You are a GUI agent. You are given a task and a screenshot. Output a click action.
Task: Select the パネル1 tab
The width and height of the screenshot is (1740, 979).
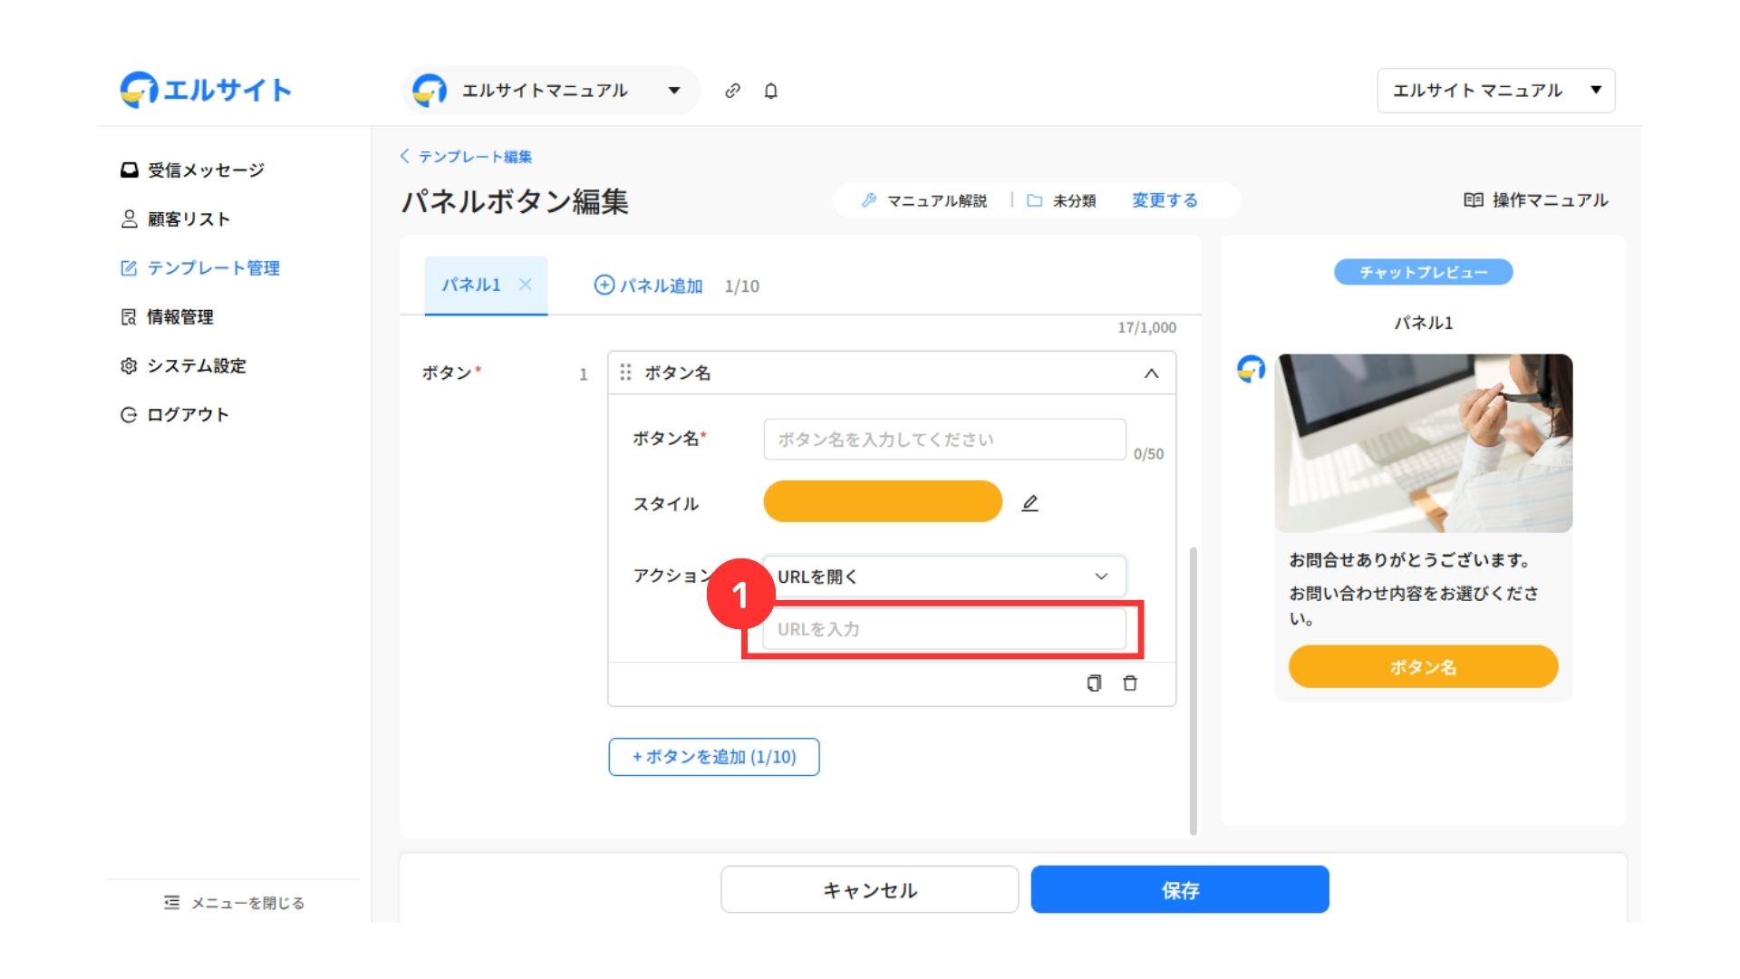[471, 285]
